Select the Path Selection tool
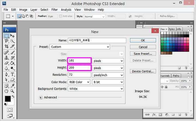The image size is (196, 121). [x=6, y=80]
